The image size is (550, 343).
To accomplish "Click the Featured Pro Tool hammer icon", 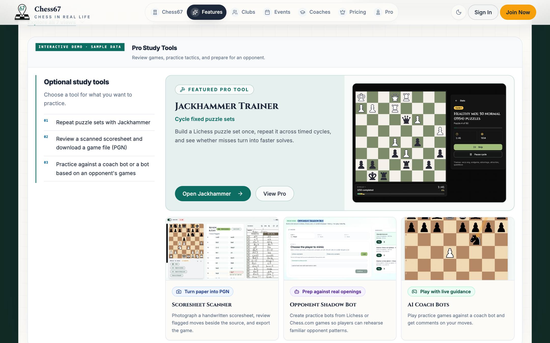I will tap(182, 89).
